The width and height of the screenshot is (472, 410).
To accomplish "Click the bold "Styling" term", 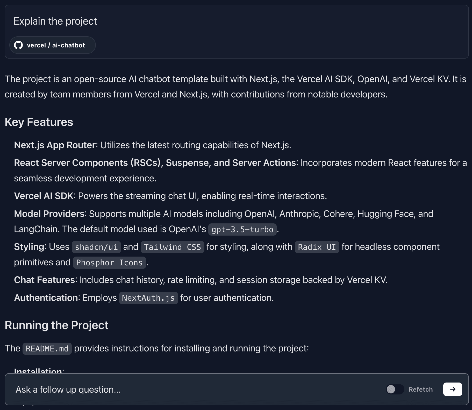I will [29, 247].
